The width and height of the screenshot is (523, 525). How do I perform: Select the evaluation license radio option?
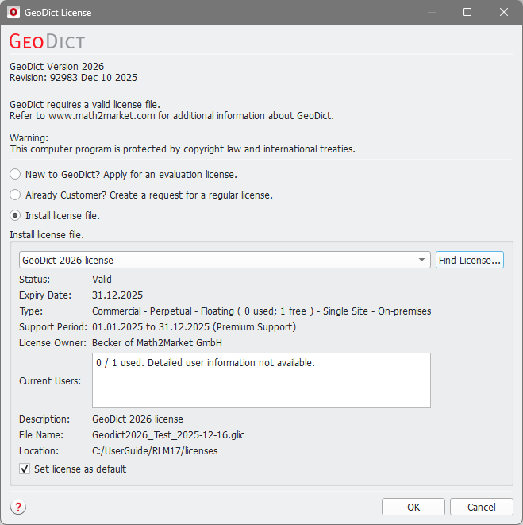[15, 174]
